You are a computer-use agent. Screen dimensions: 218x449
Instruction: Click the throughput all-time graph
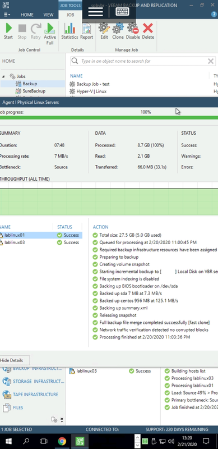pos(109,199)
